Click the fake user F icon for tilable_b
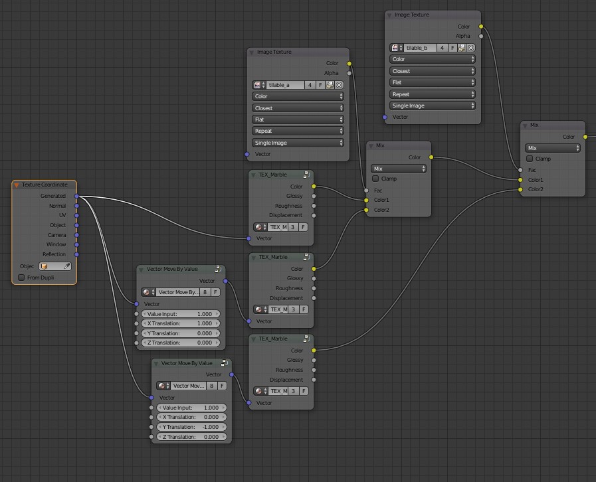Screen dimensions: 596x482 tap(452, 48)
